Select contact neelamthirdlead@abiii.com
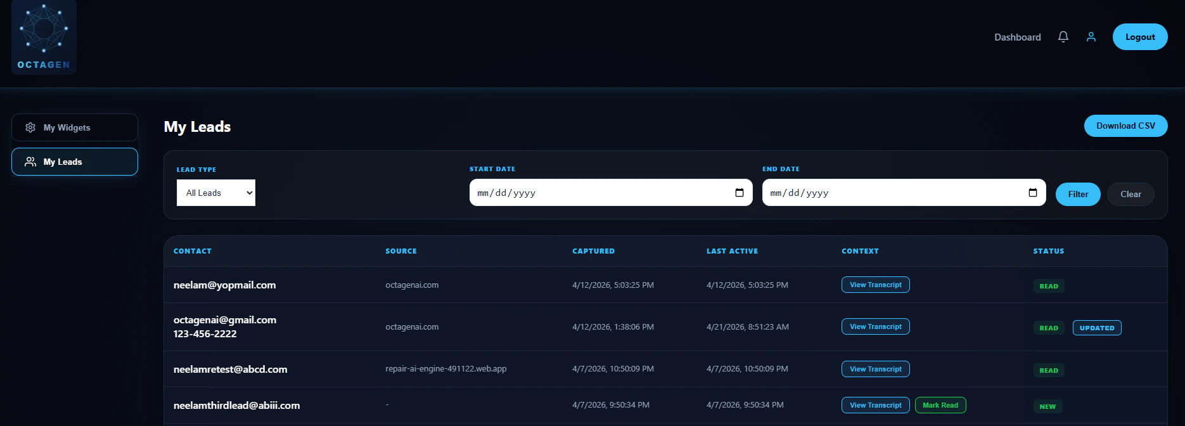1185x426 pixels. click(236, 406)
